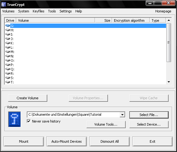Image resolution: width=177 pixels, height=152 pixels.
Task: Click the R: drive icon
Action: click(x=8, y=74)
